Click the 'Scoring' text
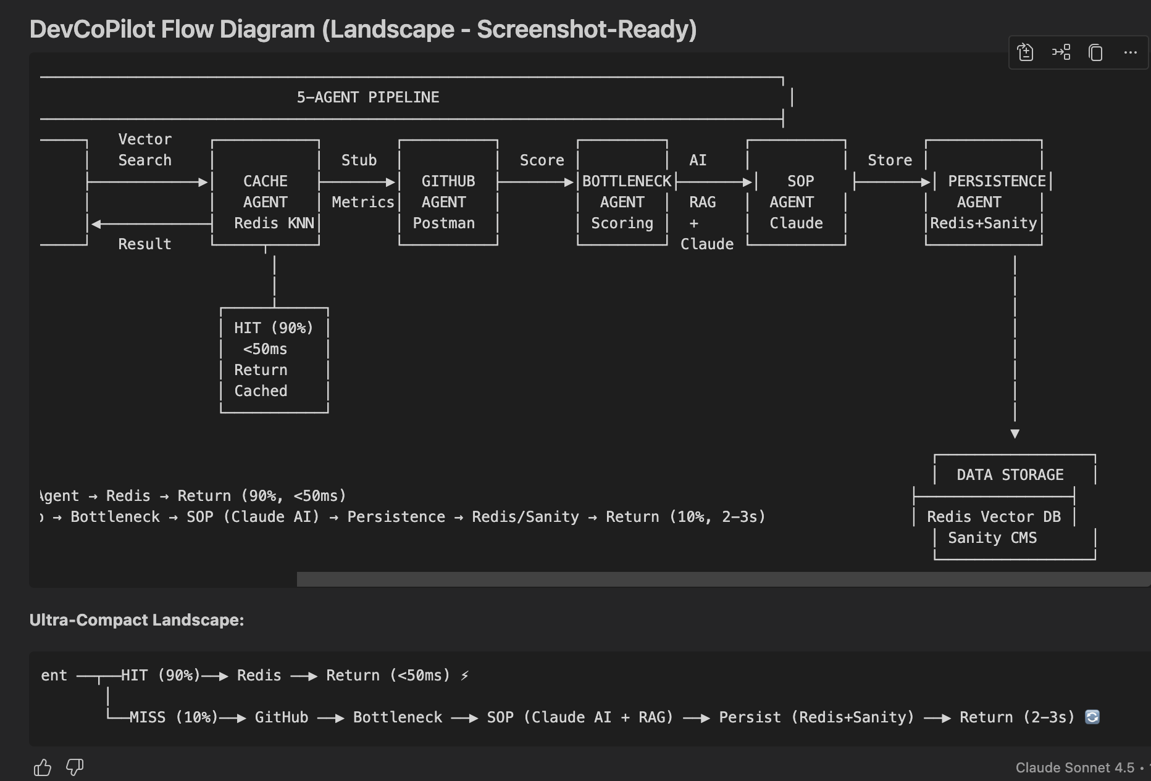 622,223
